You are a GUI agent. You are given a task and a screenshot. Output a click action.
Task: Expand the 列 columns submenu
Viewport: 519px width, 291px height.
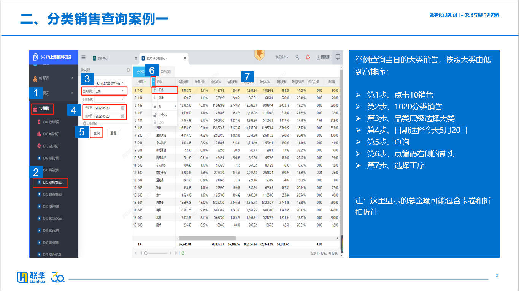click(x=164, y=106)
